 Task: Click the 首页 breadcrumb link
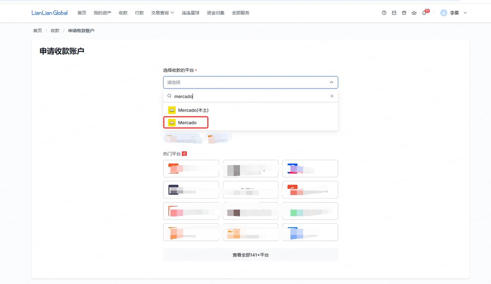pos(38,31)
